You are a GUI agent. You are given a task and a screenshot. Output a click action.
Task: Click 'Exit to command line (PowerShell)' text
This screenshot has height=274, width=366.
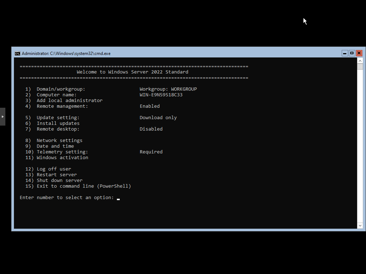pos(84,186)
